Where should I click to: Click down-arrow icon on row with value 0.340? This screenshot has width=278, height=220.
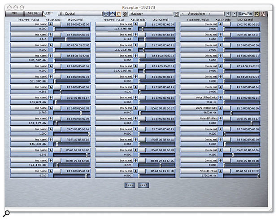tap(51, 35)
